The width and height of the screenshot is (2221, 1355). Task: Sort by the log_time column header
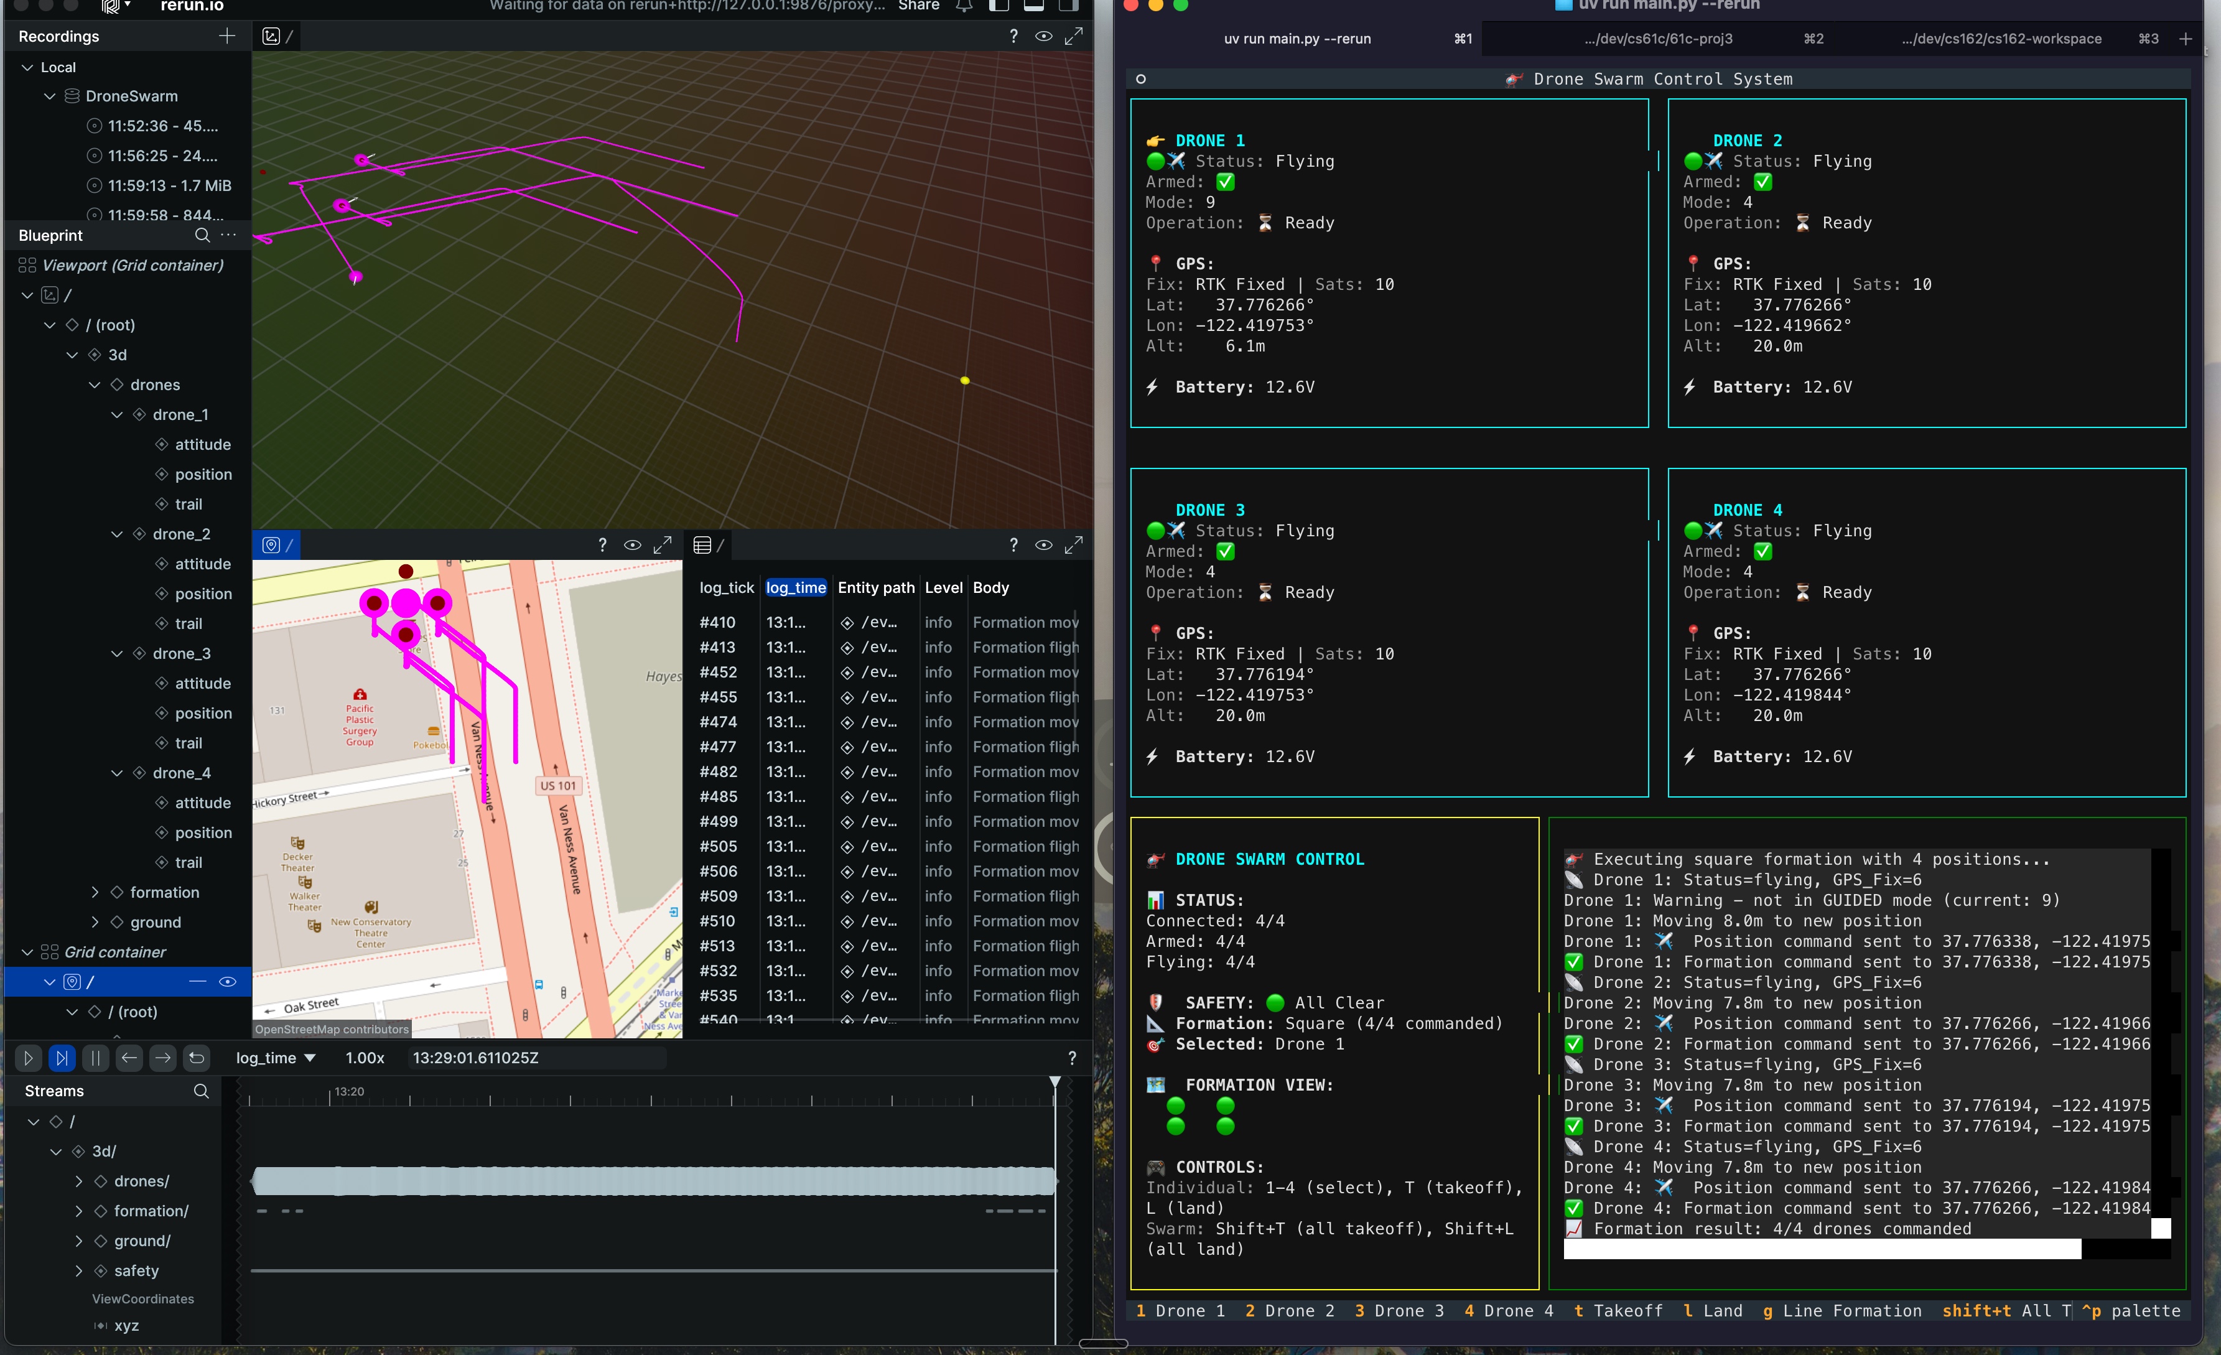tap(795, 588)
